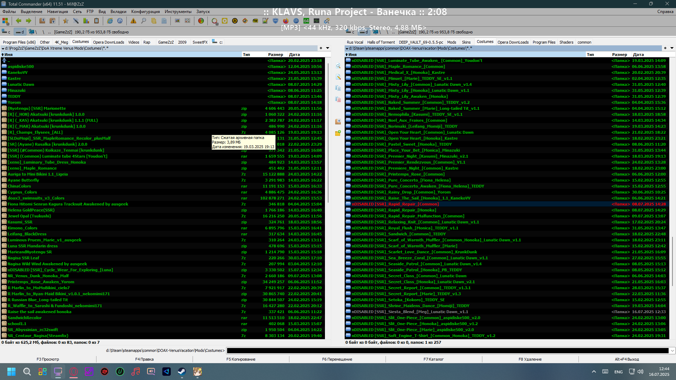Image resolution: width=676 pixels, height=380 pixels.
Task: Click F7 Каталог button
Action: pyautogui.click(x=434, y=359)
